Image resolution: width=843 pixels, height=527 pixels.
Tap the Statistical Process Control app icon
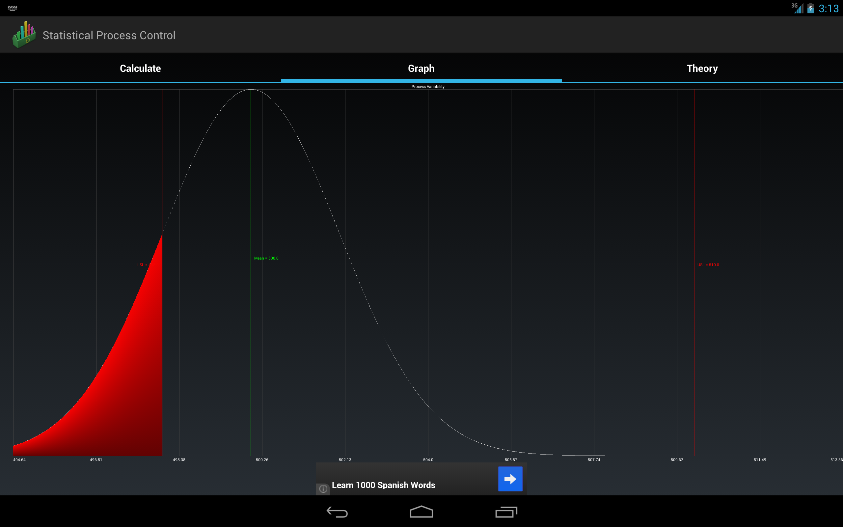[24, 35]
